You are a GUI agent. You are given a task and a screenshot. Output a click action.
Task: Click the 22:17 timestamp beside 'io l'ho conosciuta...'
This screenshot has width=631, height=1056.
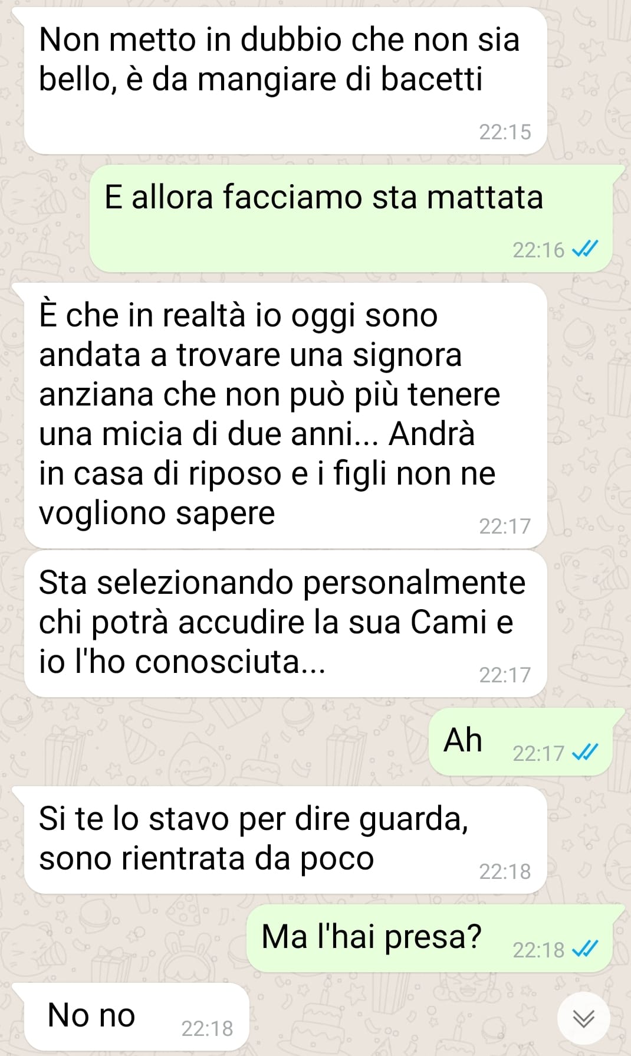pos(505,675)
